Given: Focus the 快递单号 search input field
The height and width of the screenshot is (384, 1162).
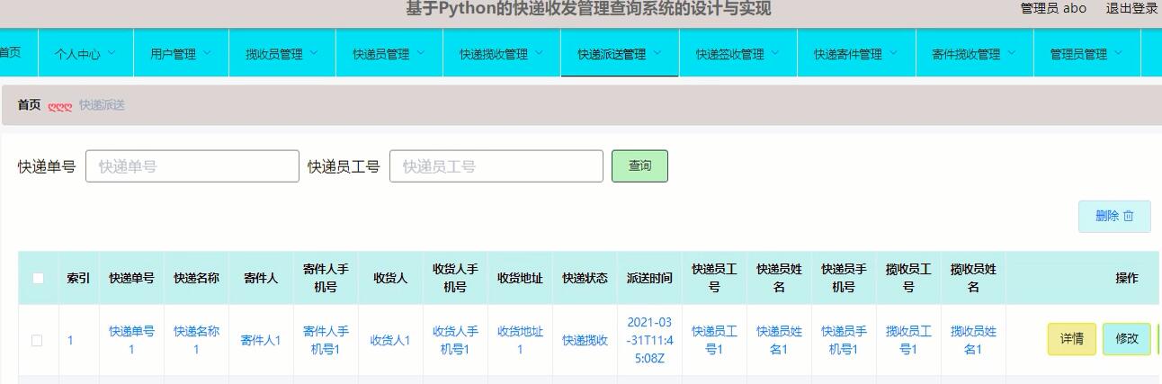Looking at the screenshot, I should pyautogui.click(x=192, y=166).
